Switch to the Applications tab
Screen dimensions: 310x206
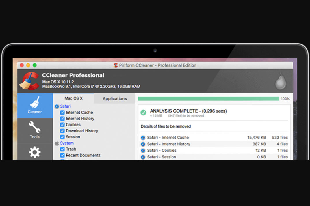click(114, 98)
